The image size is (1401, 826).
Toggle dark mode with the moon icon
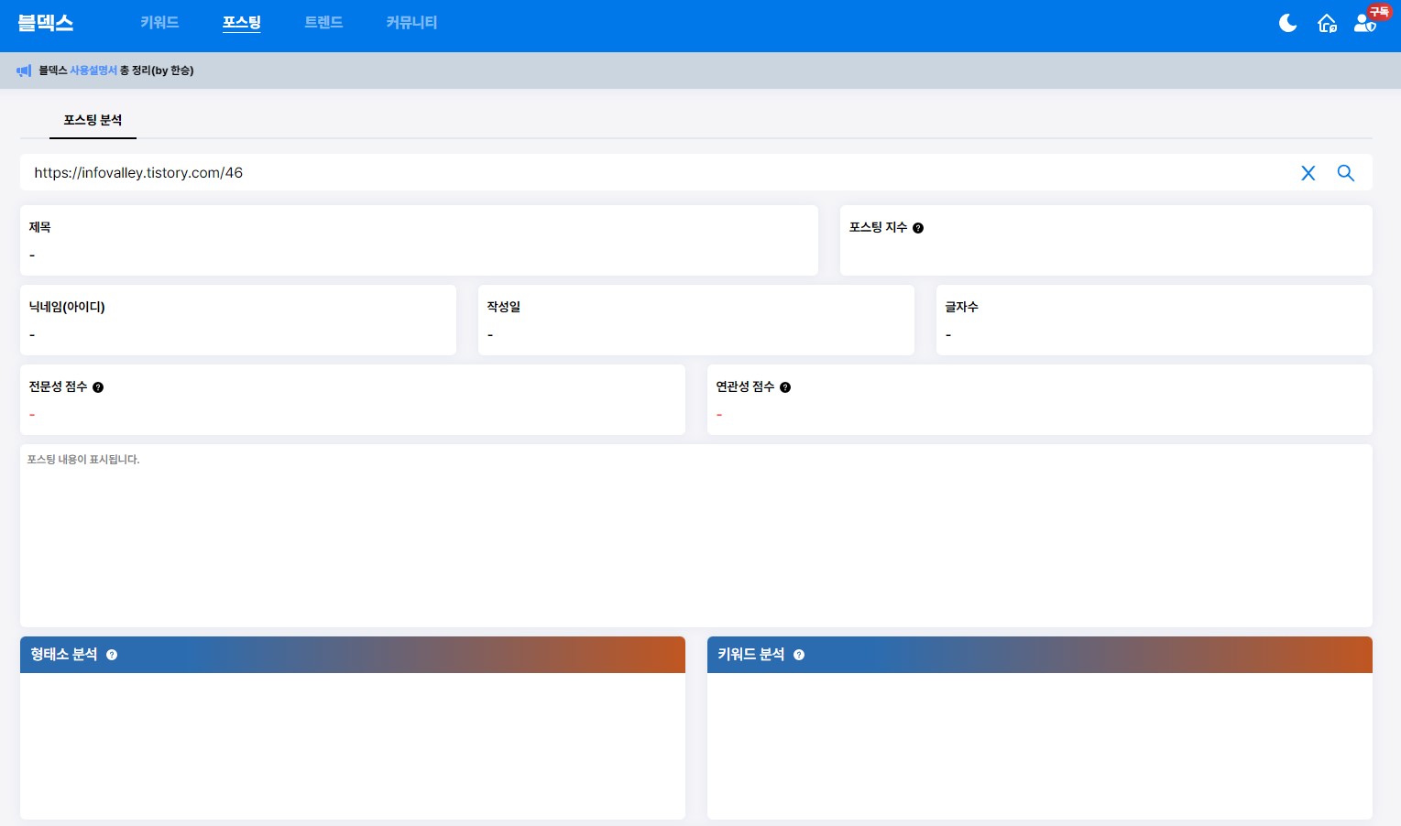point(1287,23)
